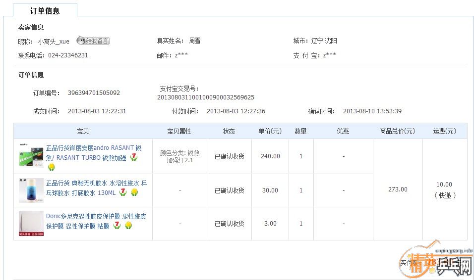Click the 运费(元) column header
The height and width of the screenshot is (280, 474).
pos(444,131)
